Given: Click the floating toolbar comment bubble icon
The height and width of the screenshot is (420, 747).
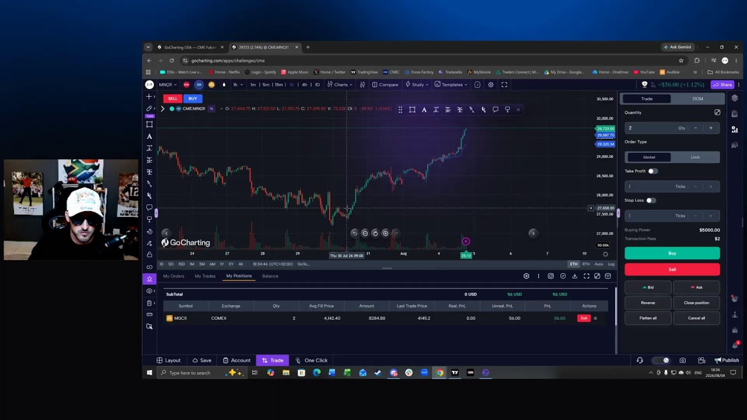Looking at the screenshot, I should 495,110.
